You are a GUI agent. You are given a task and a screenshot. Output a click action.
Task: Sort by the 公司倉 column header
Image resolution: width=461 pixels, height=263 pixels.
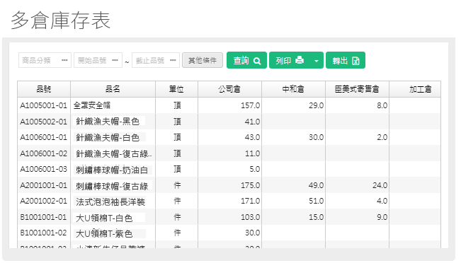pos(229,89)
